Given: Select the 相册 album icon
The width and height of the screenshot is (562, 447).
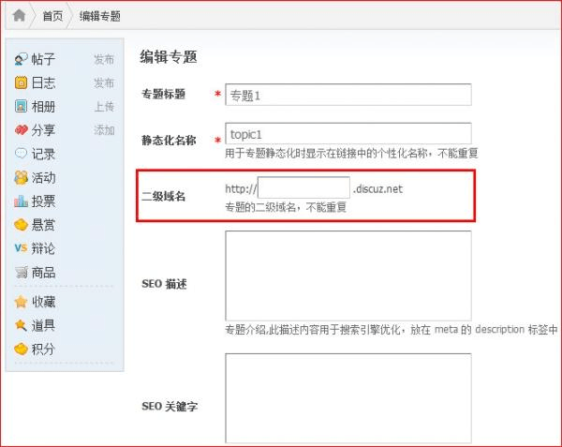Looking at the screenshot, I should [x=21, y=107].
